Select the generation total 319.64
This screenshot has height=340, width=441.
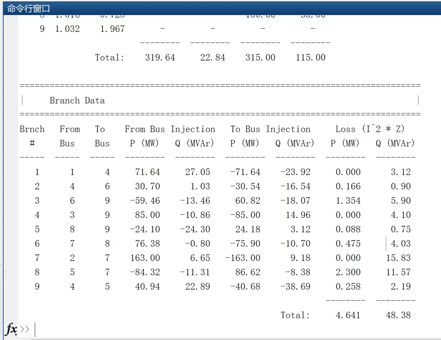click(160, 58)
